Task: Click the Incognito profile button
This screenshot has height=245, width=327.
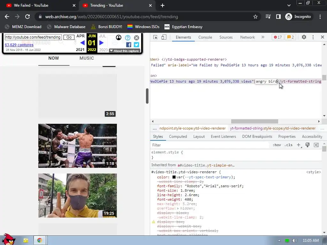Action: [298, 17]
